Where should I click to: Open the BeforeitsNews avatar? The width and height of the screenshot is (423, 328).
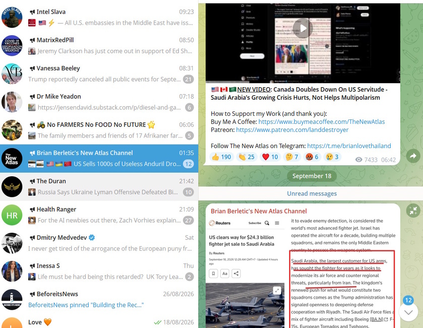(12, 299)
